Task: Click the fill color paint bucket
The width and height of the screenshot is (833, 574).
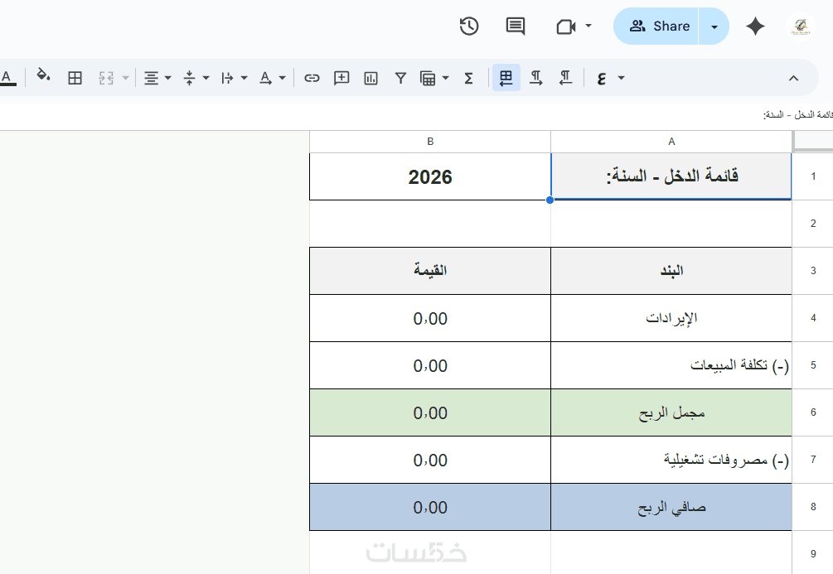Action: click(44, 78)
